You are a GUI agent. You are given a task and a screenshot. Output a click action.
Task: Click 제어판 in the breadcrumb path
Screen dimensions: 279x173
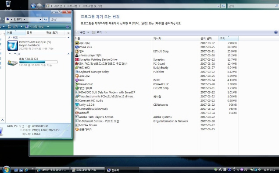(58, 6)
